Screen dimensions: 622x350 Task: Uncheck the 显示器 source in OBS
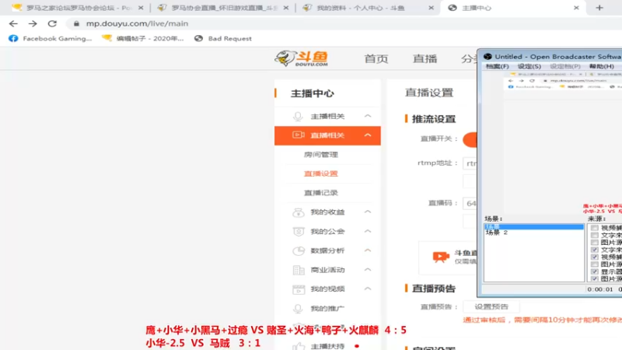(594, 271)
